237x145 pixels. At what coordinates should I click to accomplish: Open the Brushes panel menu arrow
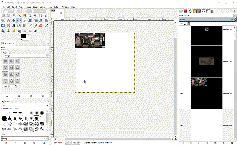coord(48,101)
